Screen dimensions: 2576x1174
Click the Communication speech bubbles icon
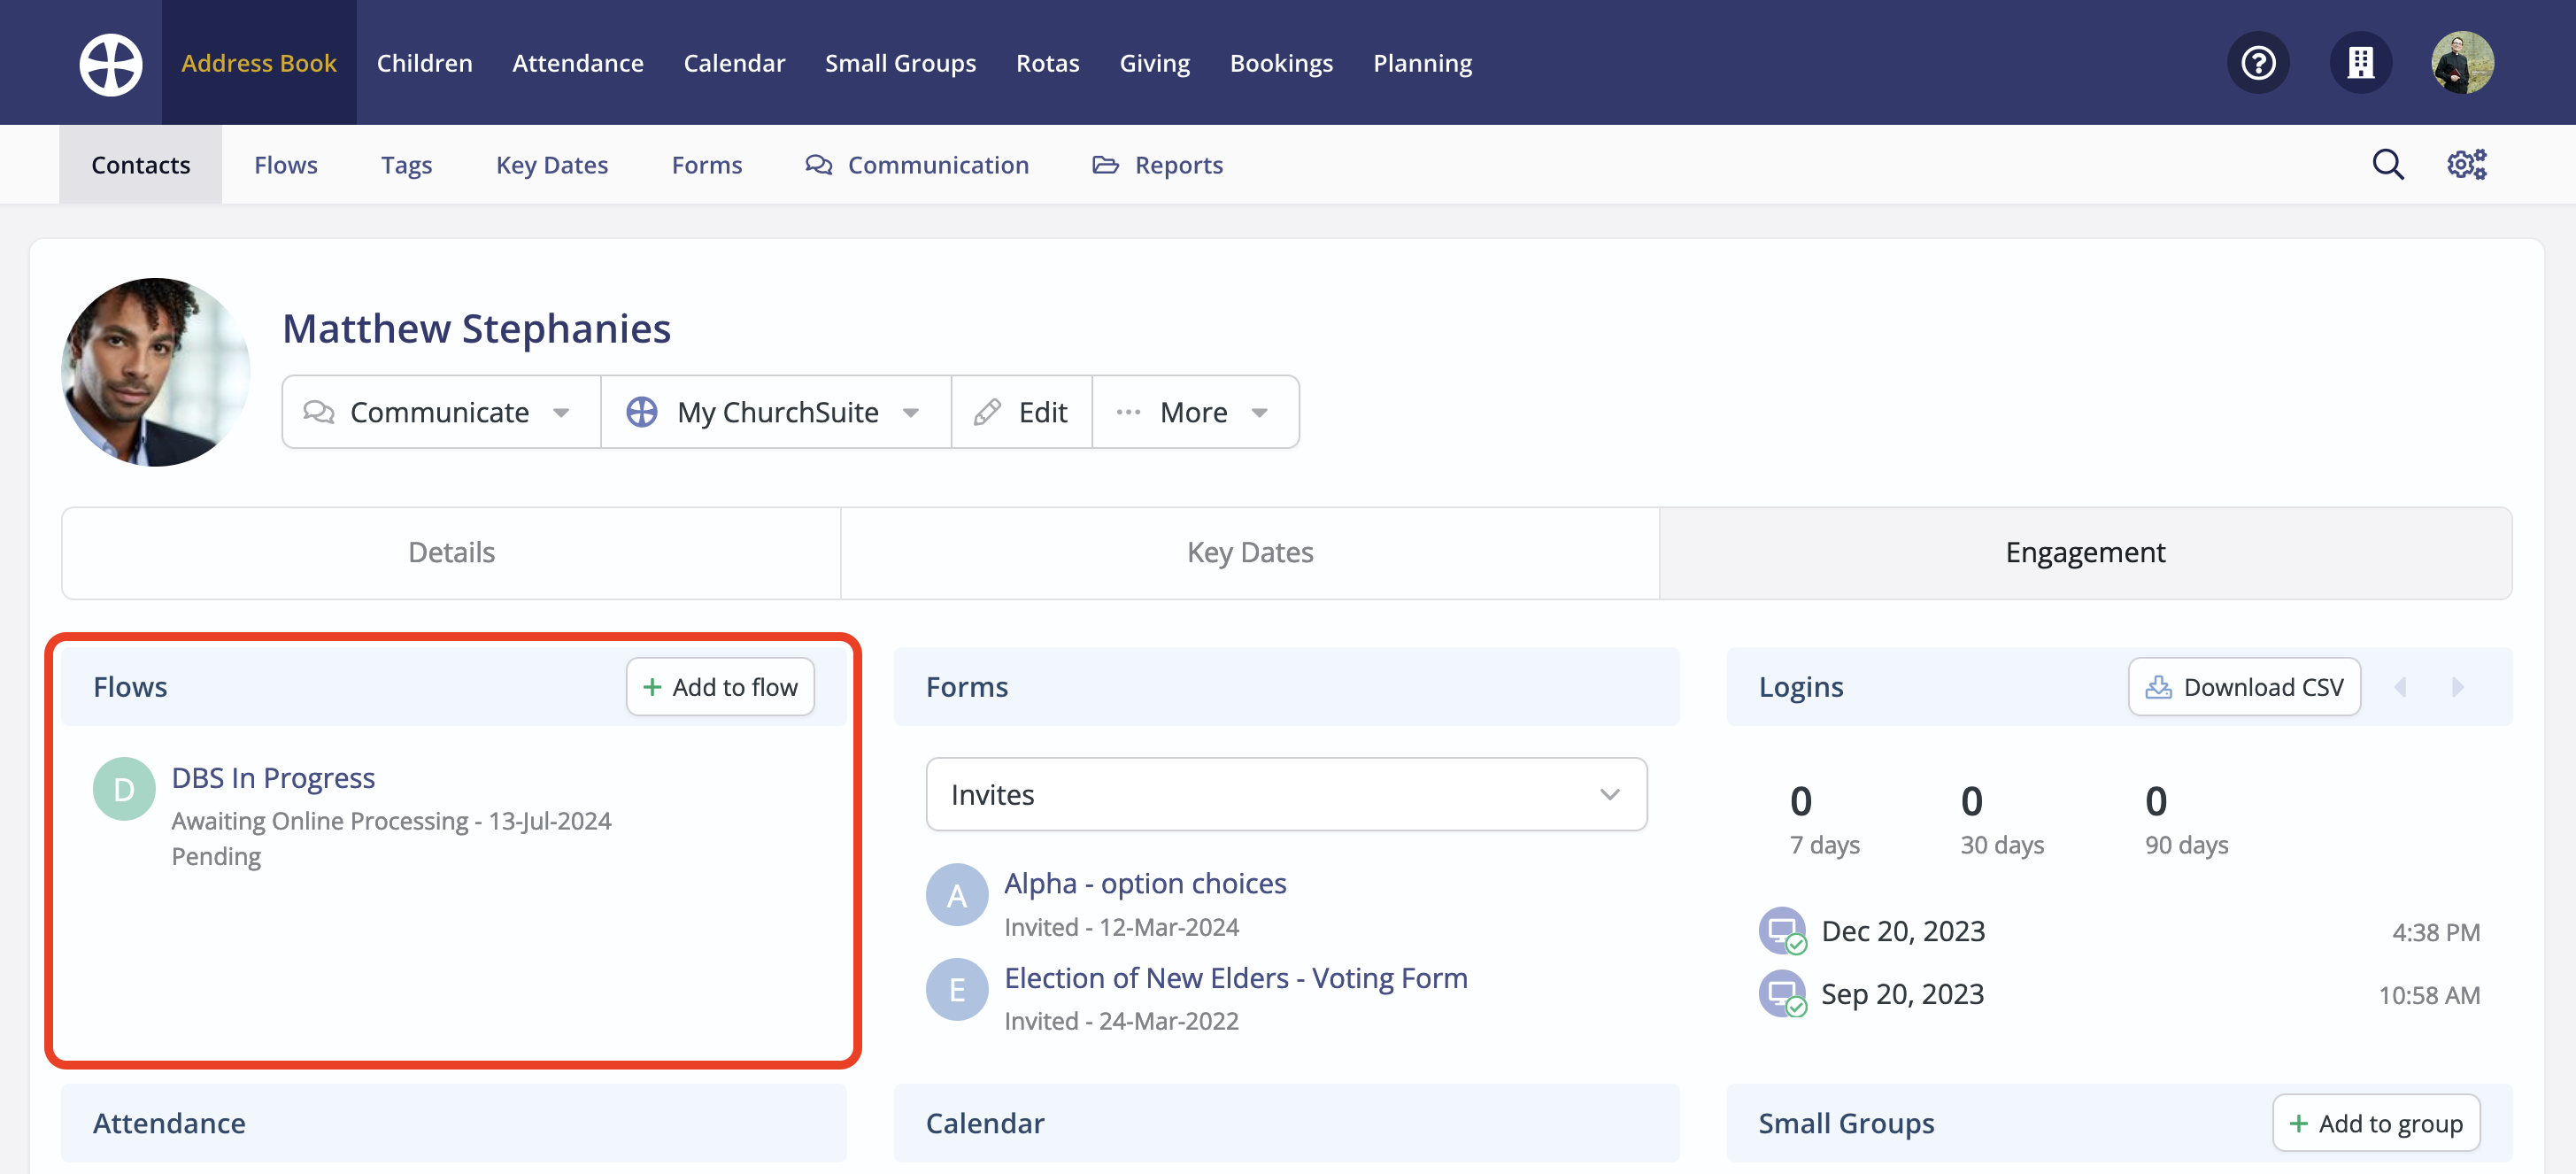pos(819,165)
